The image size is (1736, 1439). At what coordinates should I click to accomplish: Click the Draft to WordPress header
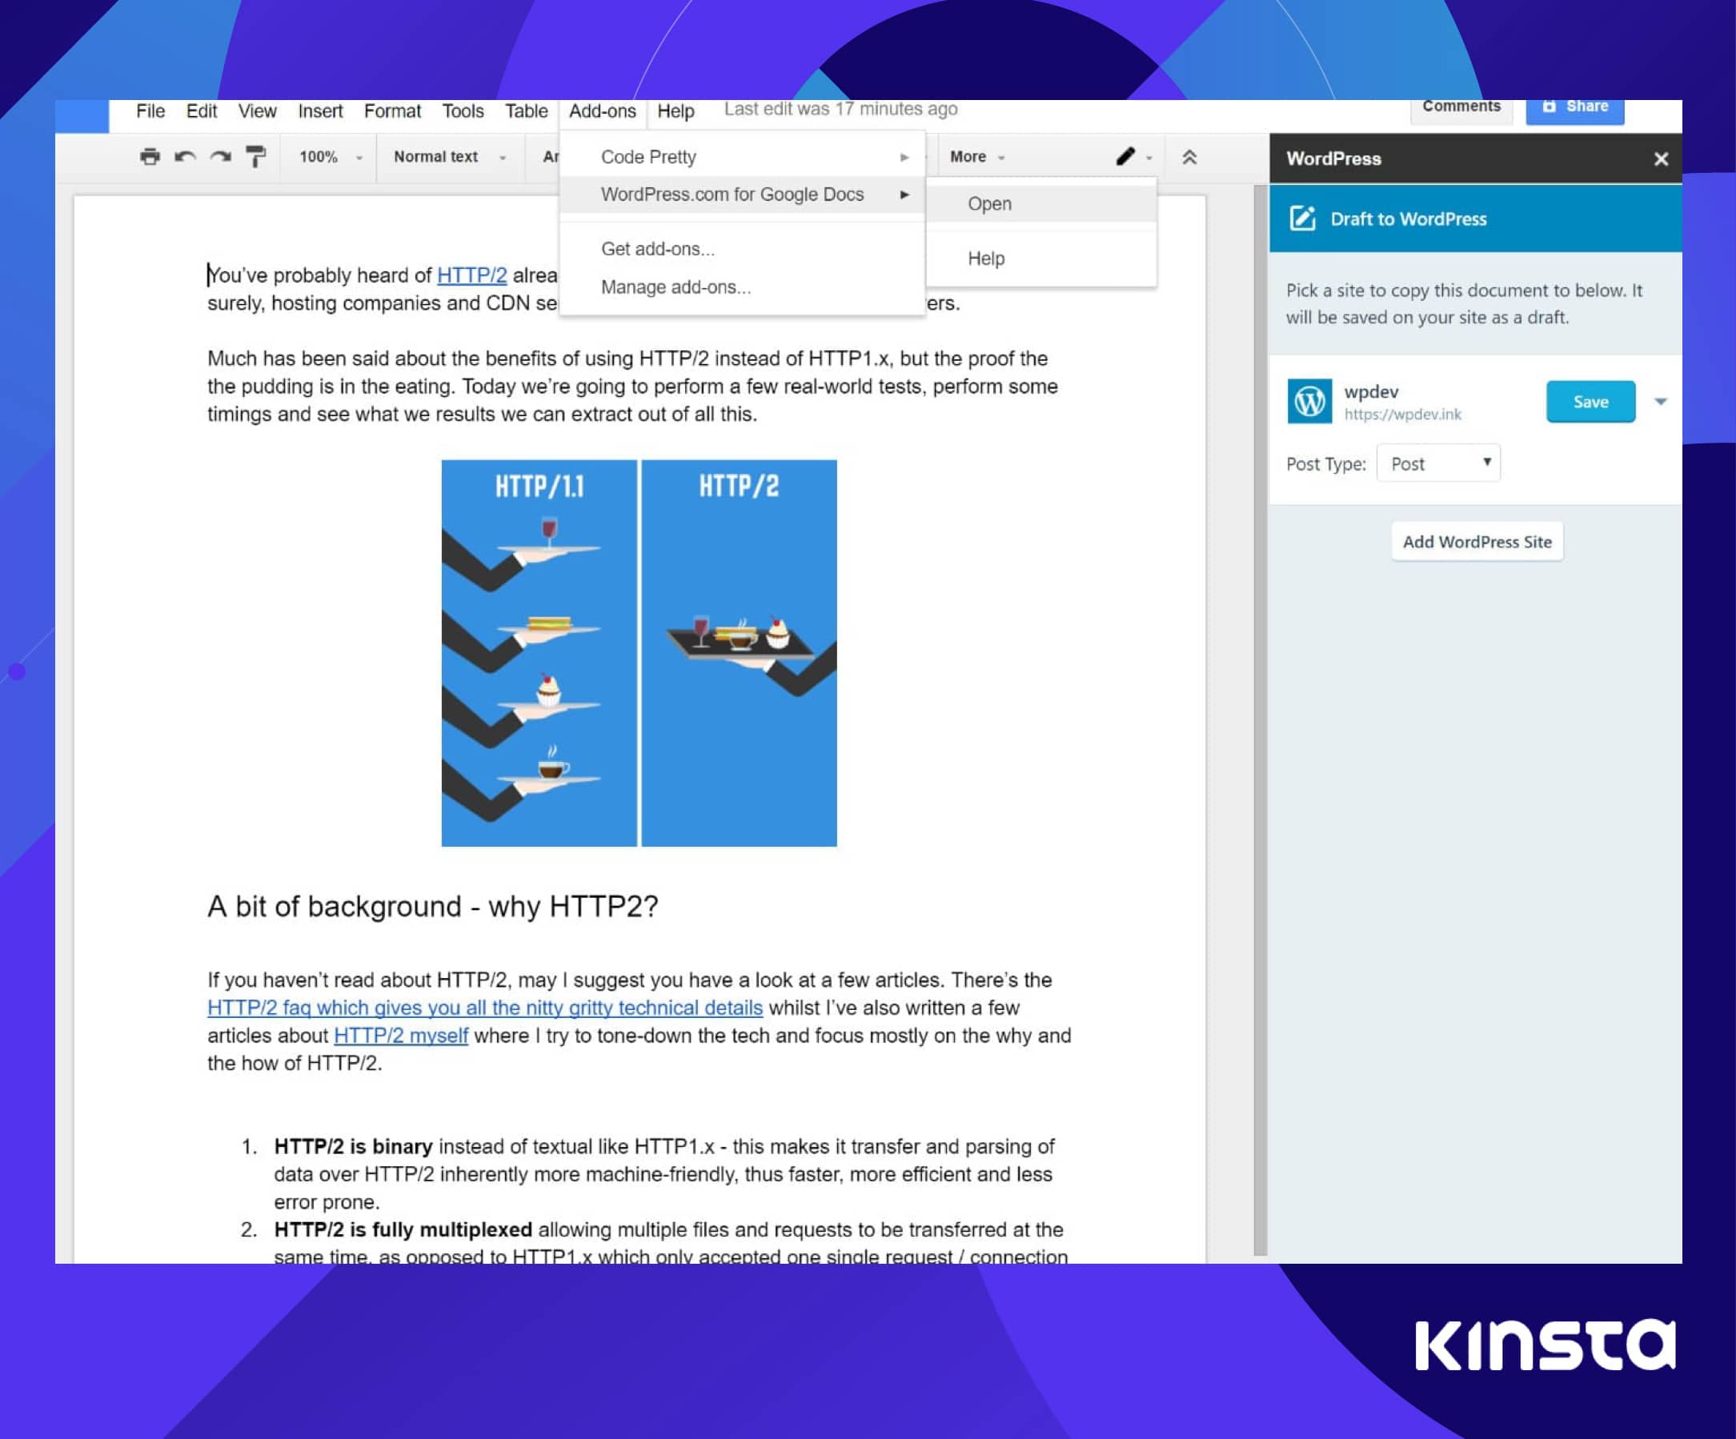pos(1475,218)
